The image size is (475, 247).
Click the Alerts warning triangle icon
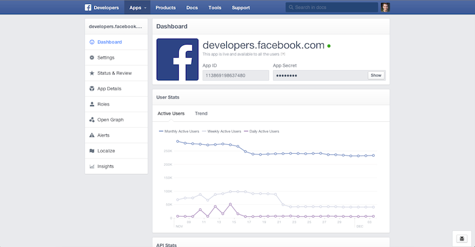pyautogui.click(x=92, y=135)
